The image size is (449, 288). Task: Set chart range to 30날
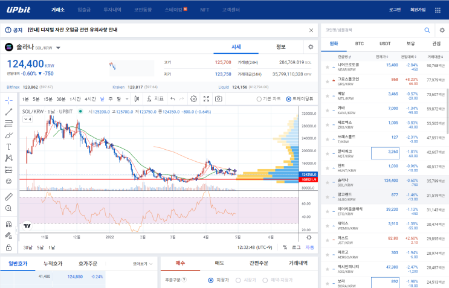coord(28,248)
